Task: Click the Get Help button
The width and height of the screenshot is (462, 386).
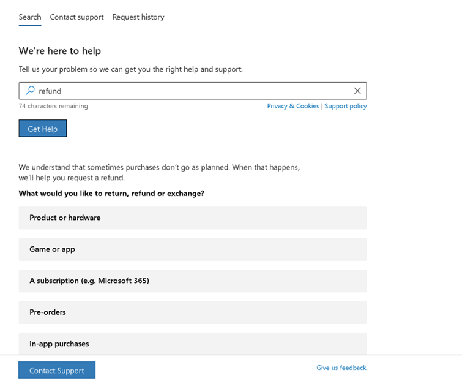Action: coord(43,129)
